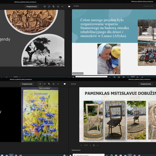Click construction site photo on Polish slide
The height and width of the screenshot is (156, 156).
(147, 31)
